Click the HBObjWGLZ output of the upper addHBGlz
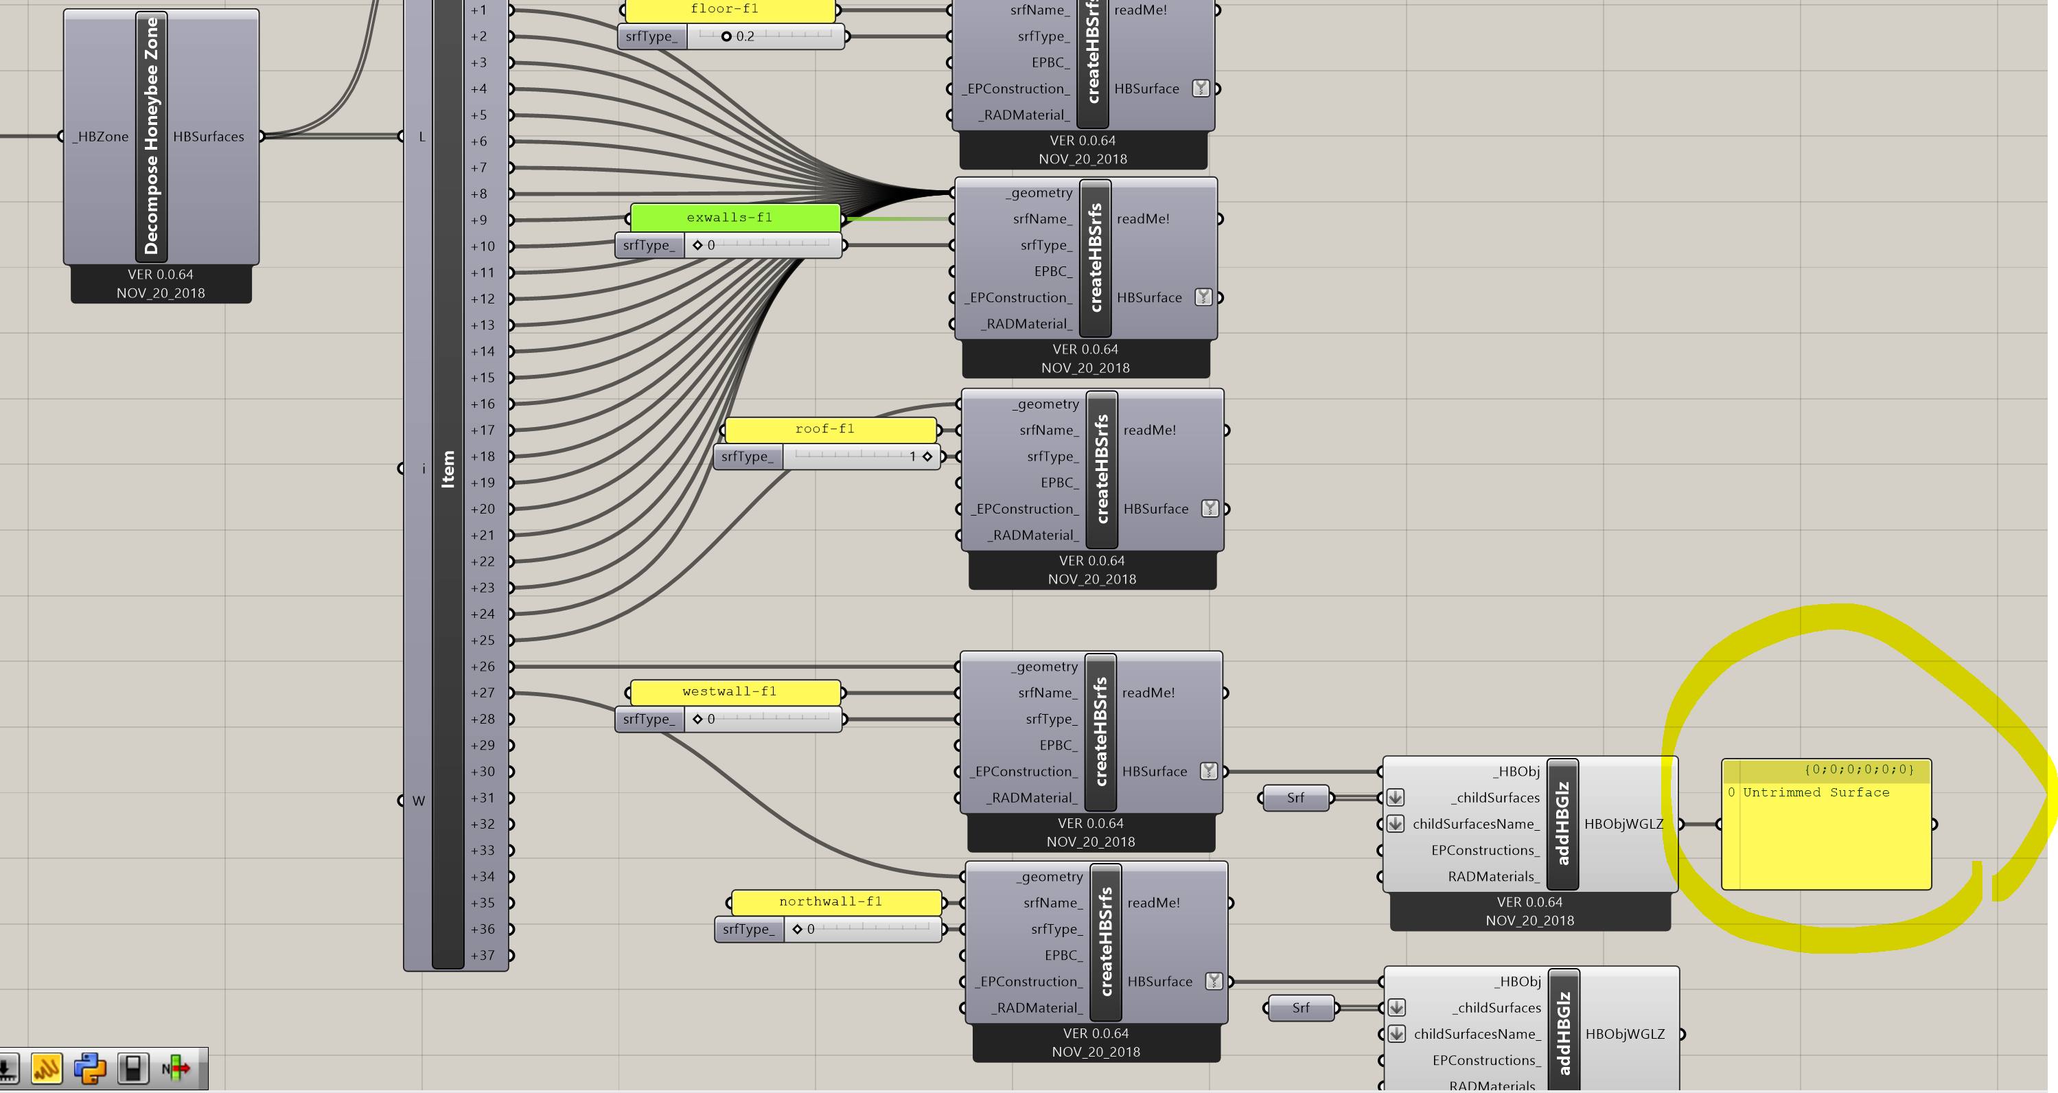The height and width of the screenshot is (1093, 2058). coord(1624,824)
